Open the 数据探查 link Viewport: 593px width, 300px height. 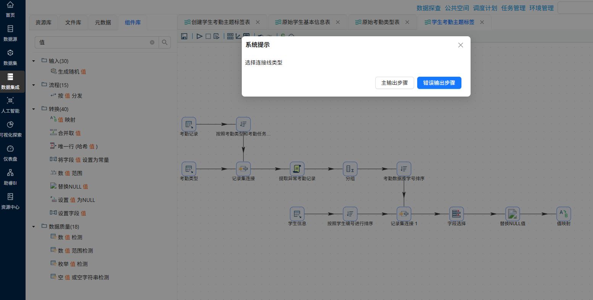coord(429,8)
